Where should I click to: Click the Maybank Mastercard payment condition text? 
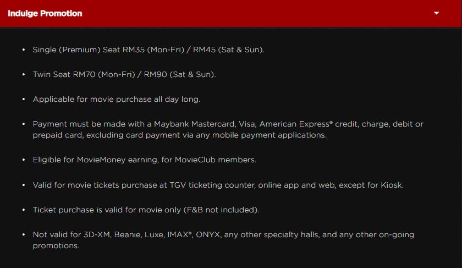pyautogui.click(x=228, y=124)
